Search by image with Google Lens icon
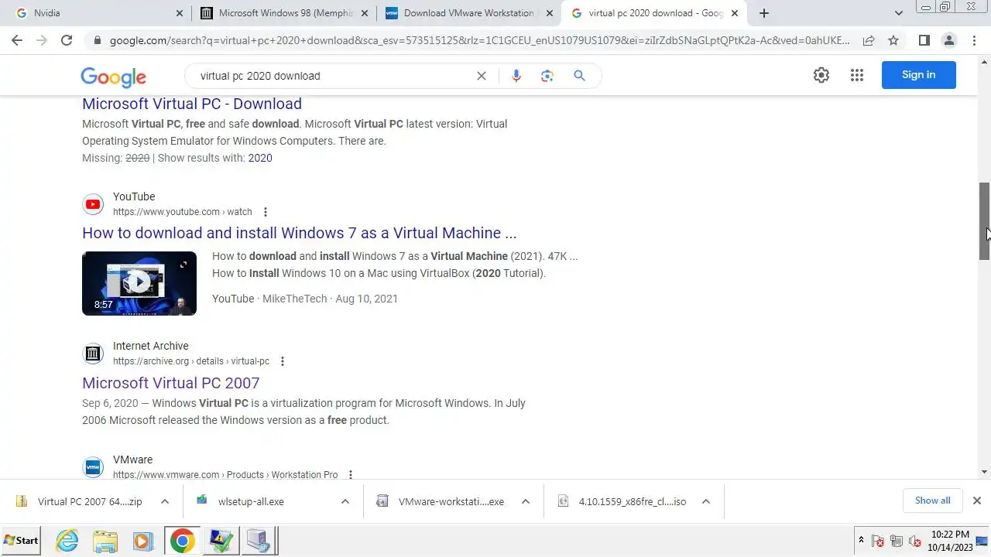 tap(547, 76)
